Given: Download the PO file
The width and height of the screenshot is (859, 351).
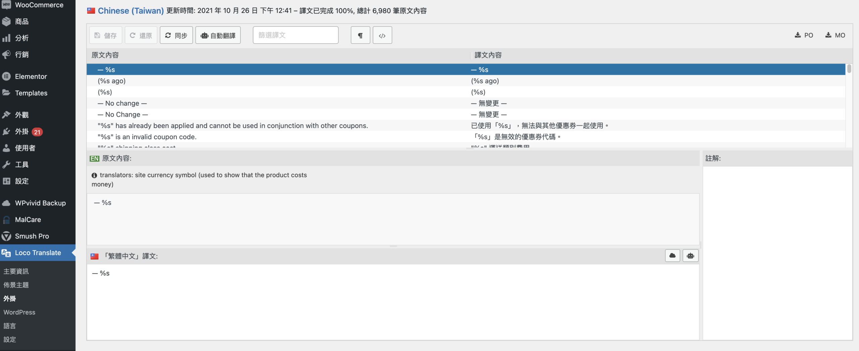Looking at the screenshot, I should pos(804,35).
